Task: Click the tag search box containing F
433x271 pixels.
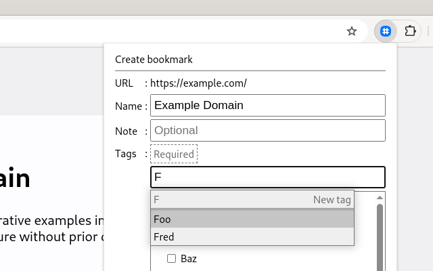Action: 267,177
